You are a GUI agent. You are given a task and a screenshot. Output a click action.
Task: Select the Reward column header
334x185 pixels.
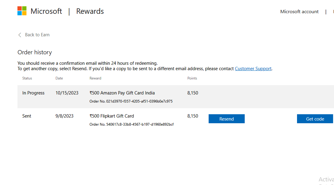tap(95, 78)
